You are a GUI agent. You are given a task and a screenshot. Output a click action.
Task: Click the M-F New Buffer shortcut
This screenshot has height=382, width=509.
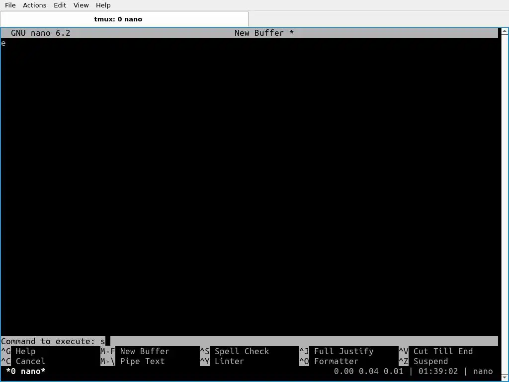pos(135,352)
